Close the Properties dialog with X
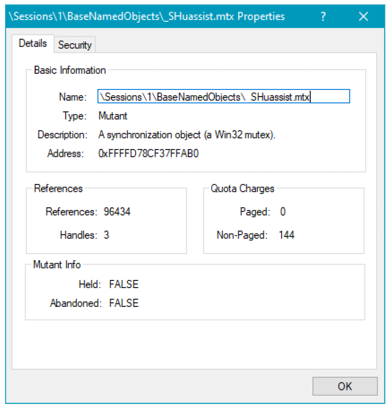The width and height of the screenshot is (389, 407). coord(363,17)
